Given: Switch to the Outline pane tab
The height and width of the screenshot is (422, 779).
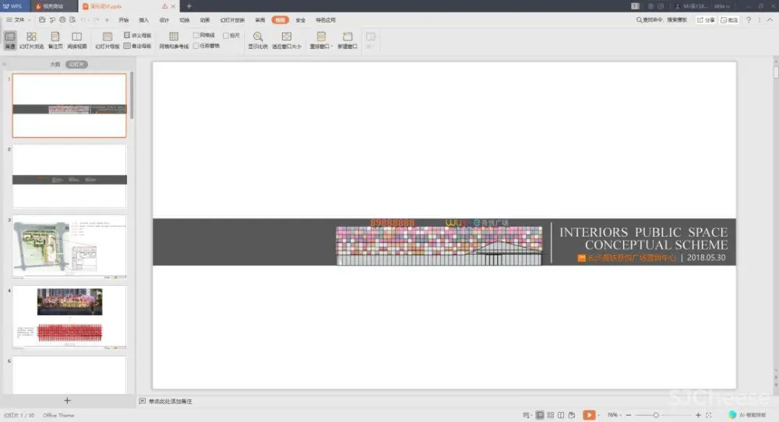Looking at the screenshot, I should click(x=55, y=65).
